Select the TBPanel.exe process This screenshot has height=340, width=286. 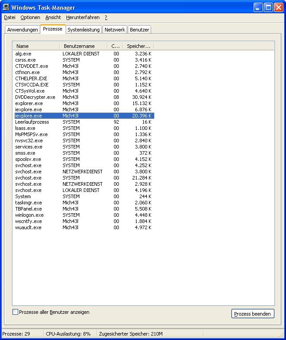pos(84,209)
